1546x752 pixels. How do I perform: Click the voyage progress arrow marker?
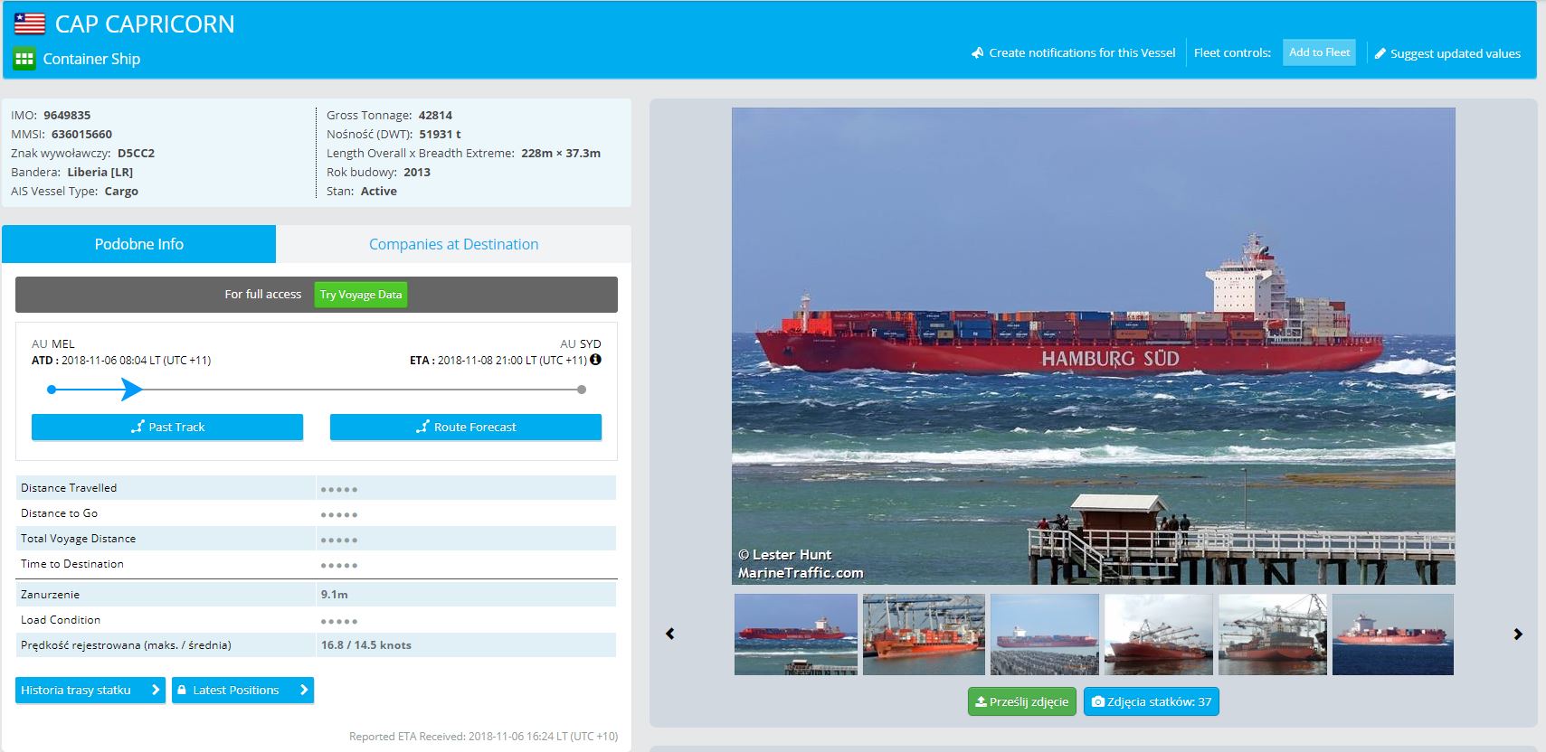click(132, 390)
